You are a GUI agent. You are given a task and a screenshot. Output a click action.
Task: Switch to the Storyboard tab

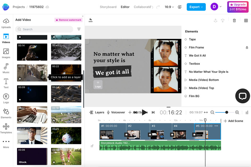(x=108, y=7)
